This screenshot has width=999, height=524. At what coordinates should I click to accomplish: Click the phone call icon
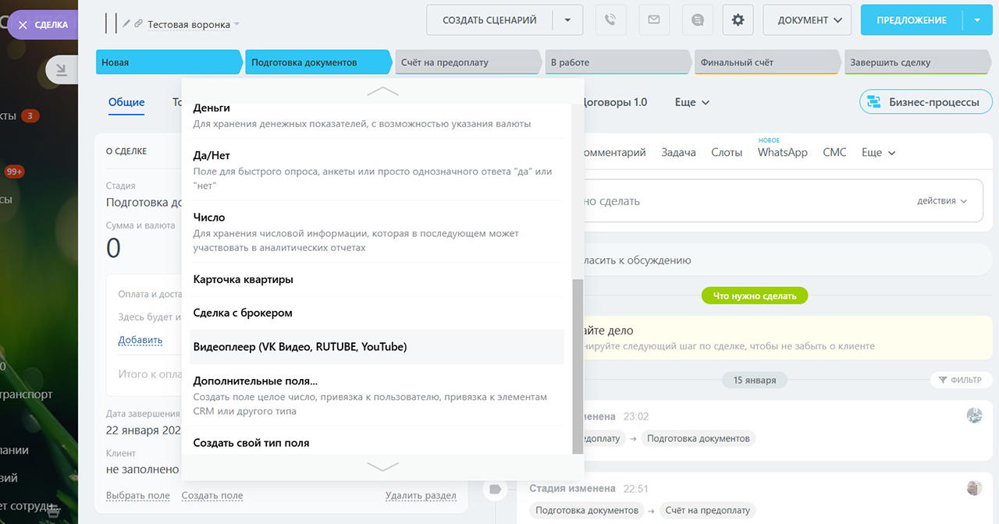(610, 20)
